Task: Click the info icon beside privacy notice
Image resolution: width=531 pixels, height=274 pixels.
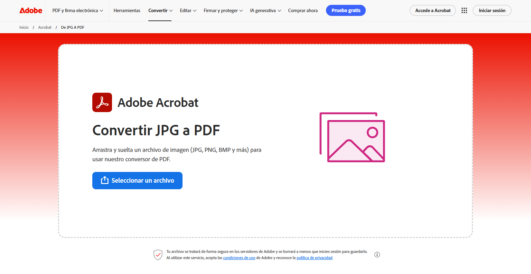Action: [377, 255]
